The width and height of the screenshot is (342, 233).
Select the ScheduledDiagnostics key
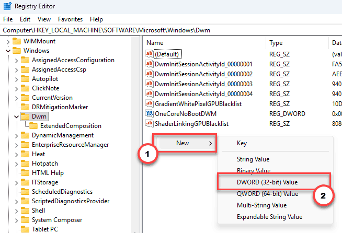[62, 192]
